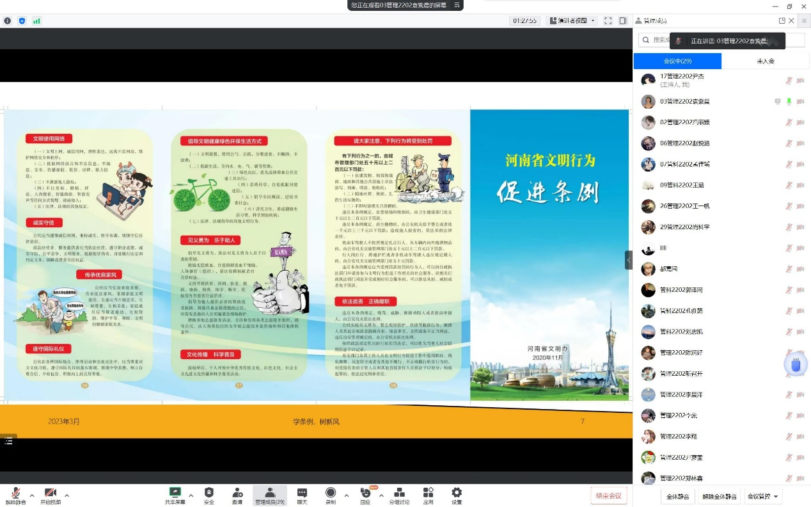Open the 安全 security options

tap(209, 495)
